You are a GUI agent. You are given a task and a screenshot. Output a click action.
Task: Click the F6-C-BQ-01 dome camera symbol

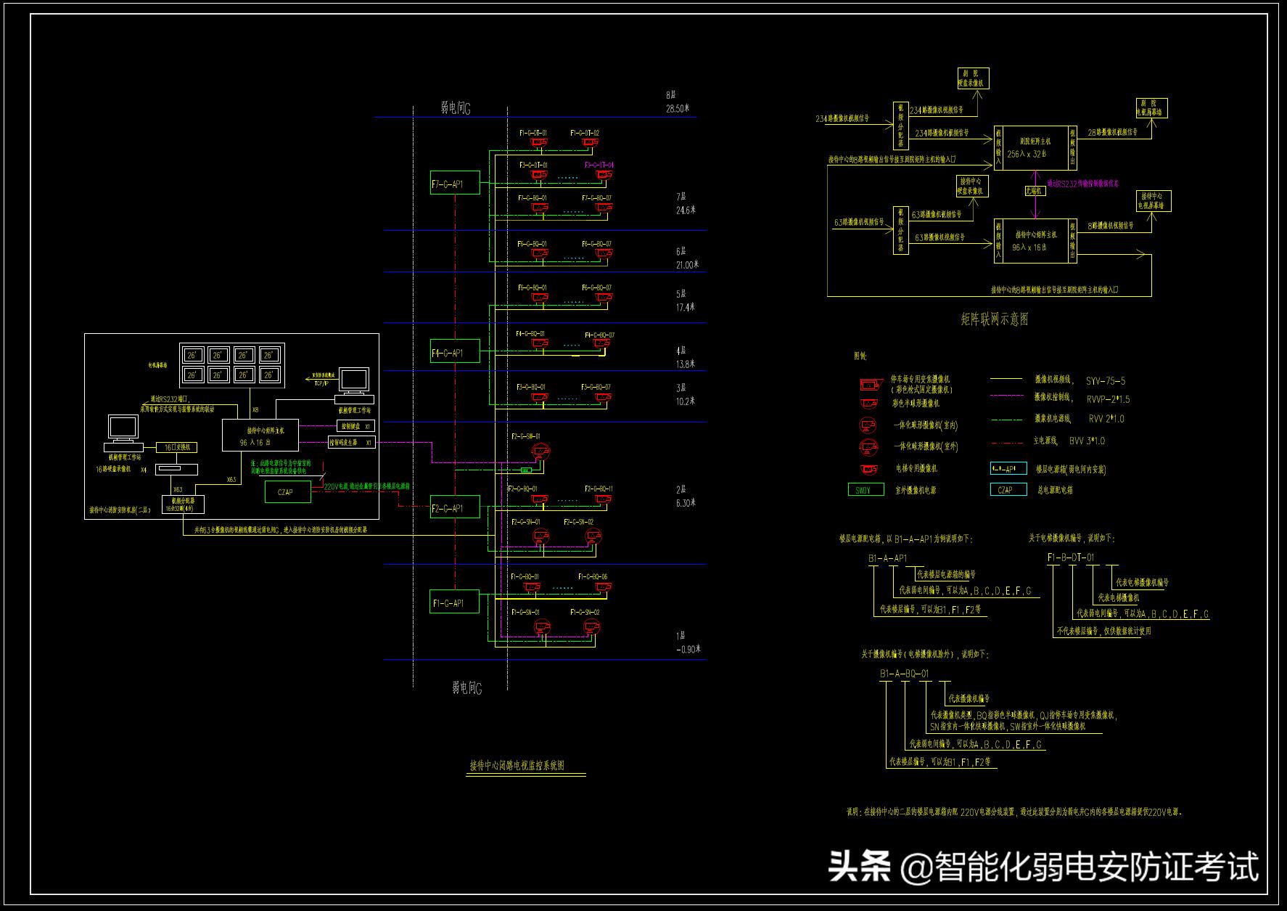pyautogui.click(x=539, y=254)
